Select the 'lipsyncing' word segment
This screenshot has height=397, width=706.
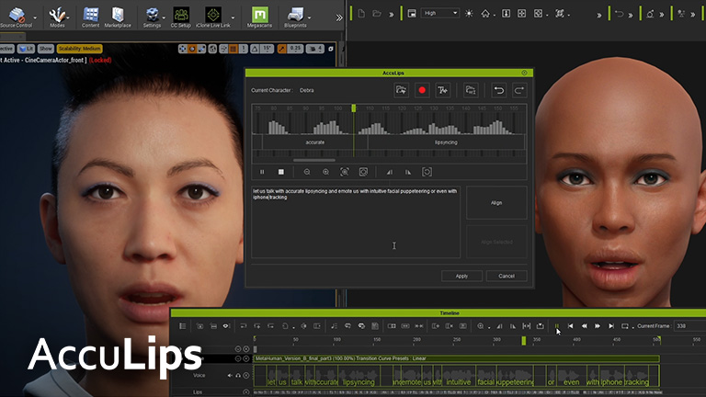(x=446, y=142)
